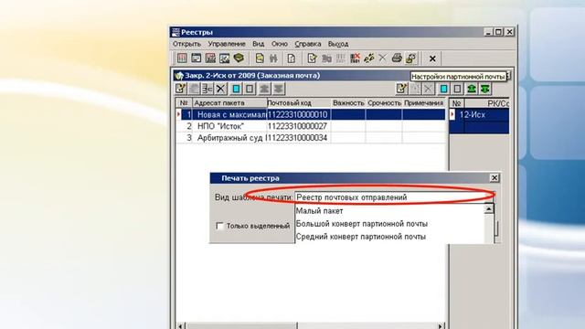Click the disabled gray folders icon in main toolbar
585x329 pixels.
(326, 58)
